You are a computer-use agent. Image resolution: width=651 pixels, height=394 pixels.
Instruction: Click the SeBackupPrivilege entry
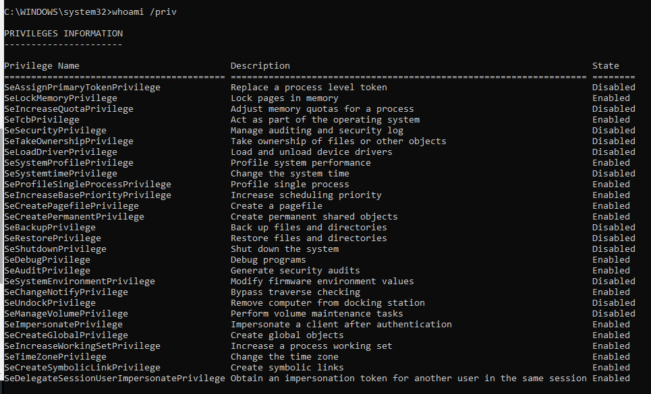pyautogui.click(x=50, y=228)
